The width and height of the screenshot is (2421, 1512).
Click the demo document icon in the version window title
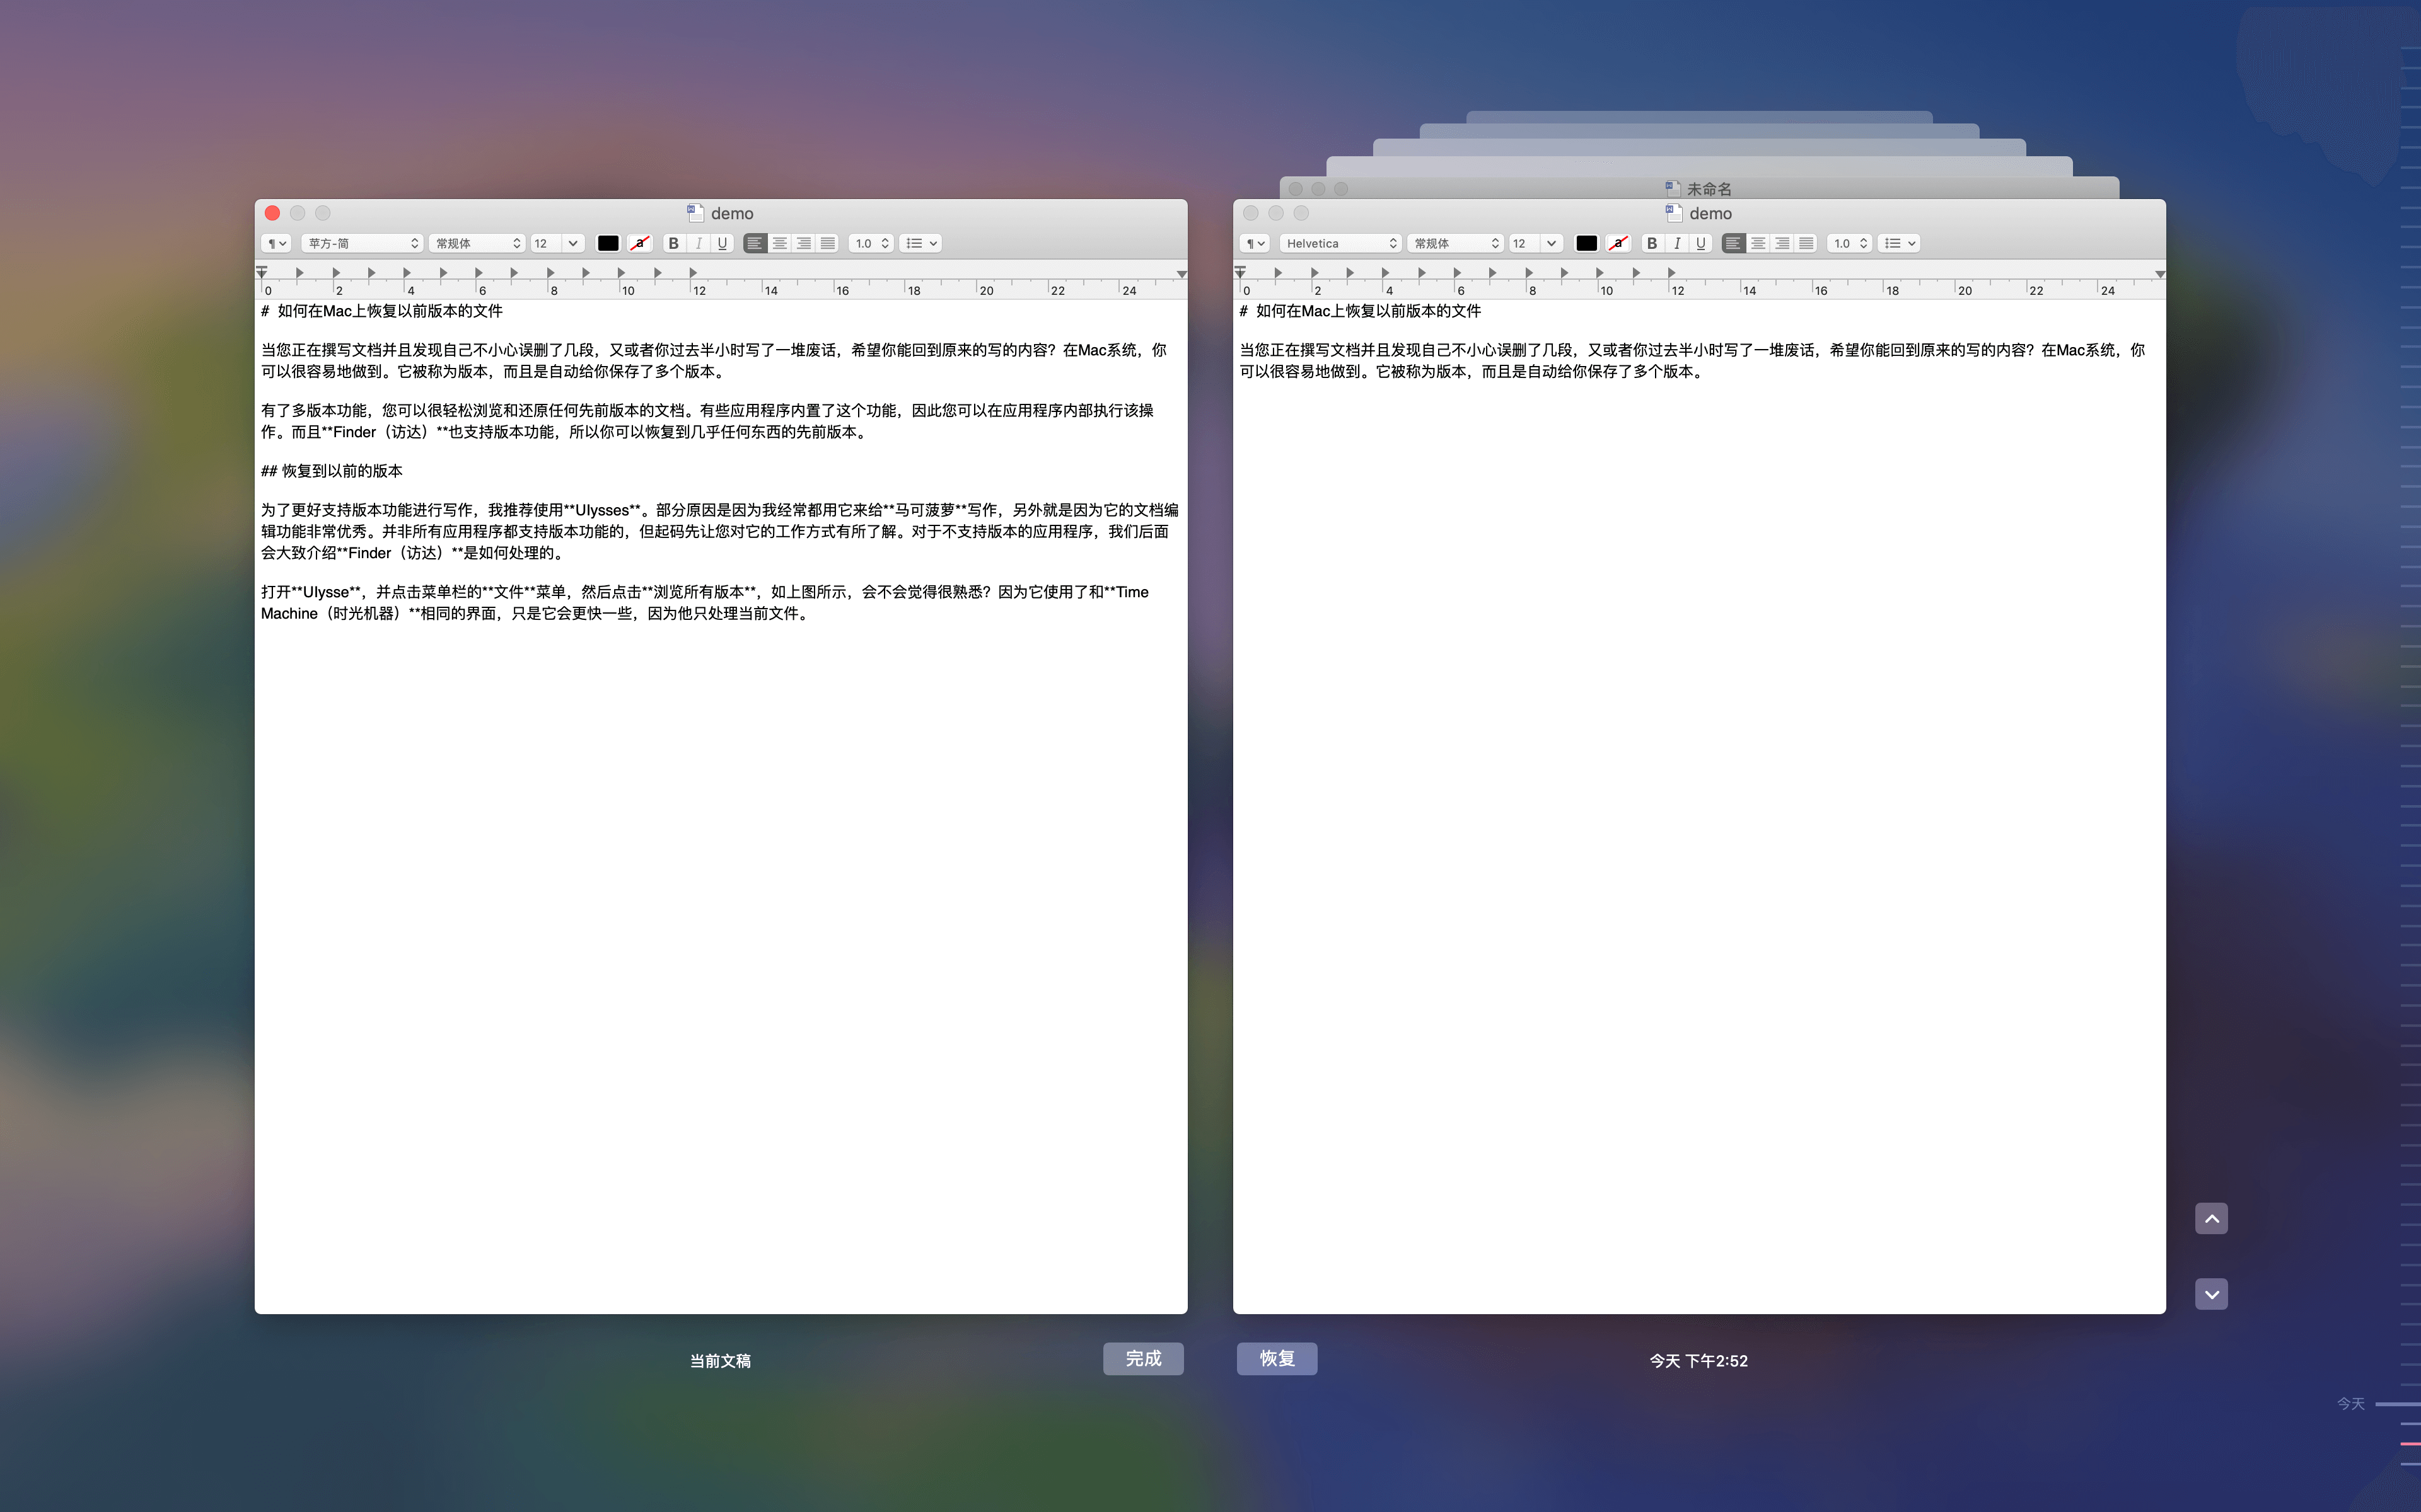pos(1674,213)
